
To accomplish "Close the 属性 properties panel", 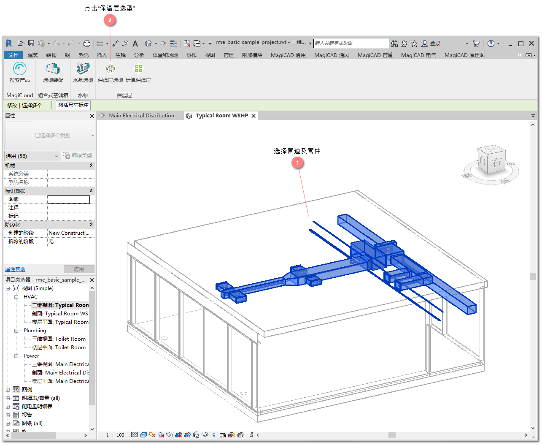I will point(92,116).
